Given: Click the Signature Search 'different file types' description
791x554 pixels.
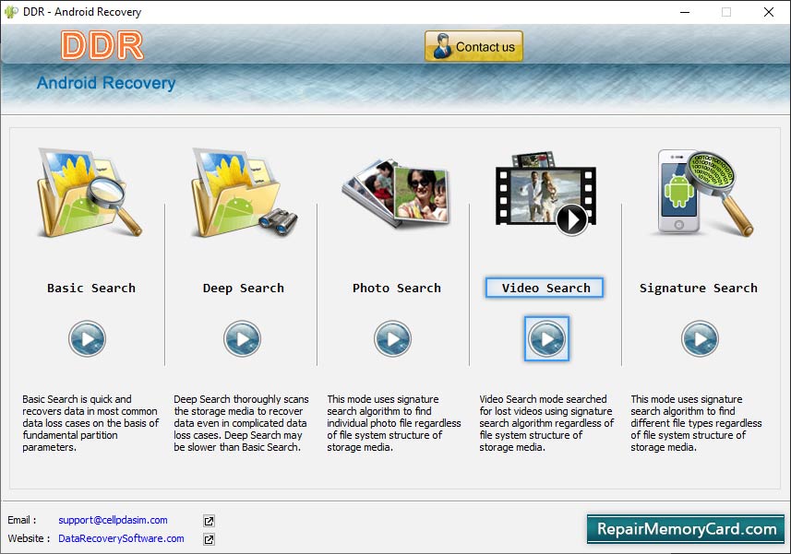Looking at the screenshot, I should click(696, 423).
